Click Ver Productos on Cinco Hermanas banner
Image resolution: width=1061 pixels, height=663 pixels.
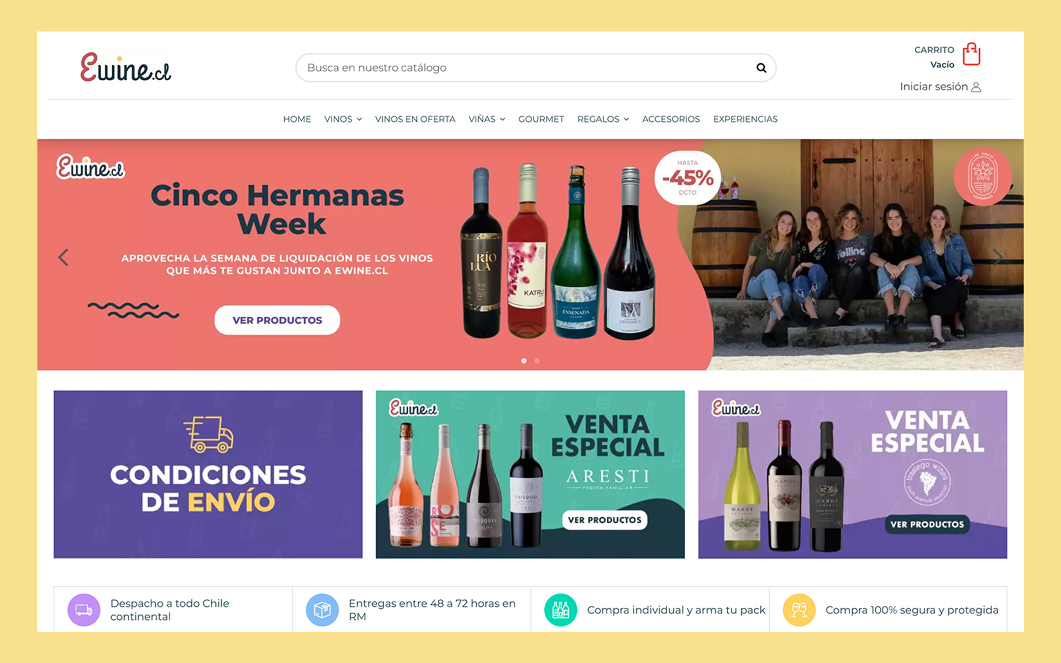point(277,320)
